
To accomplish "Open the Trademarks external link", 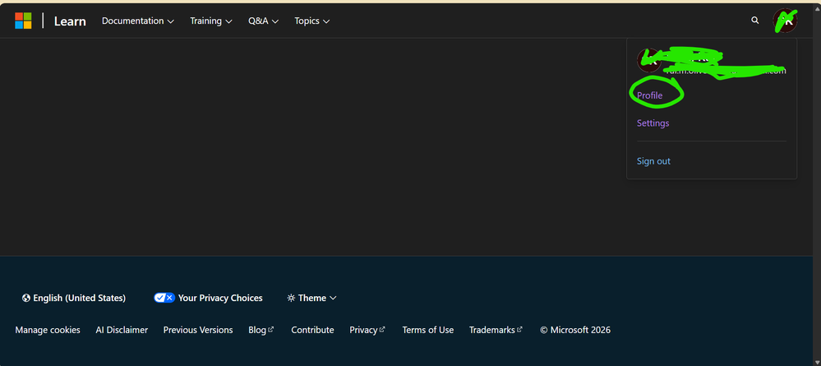I will (x=496, y=330).
